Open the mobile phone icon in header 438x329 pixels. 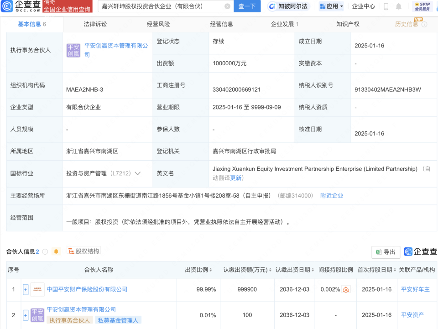(x=386, y=6)
